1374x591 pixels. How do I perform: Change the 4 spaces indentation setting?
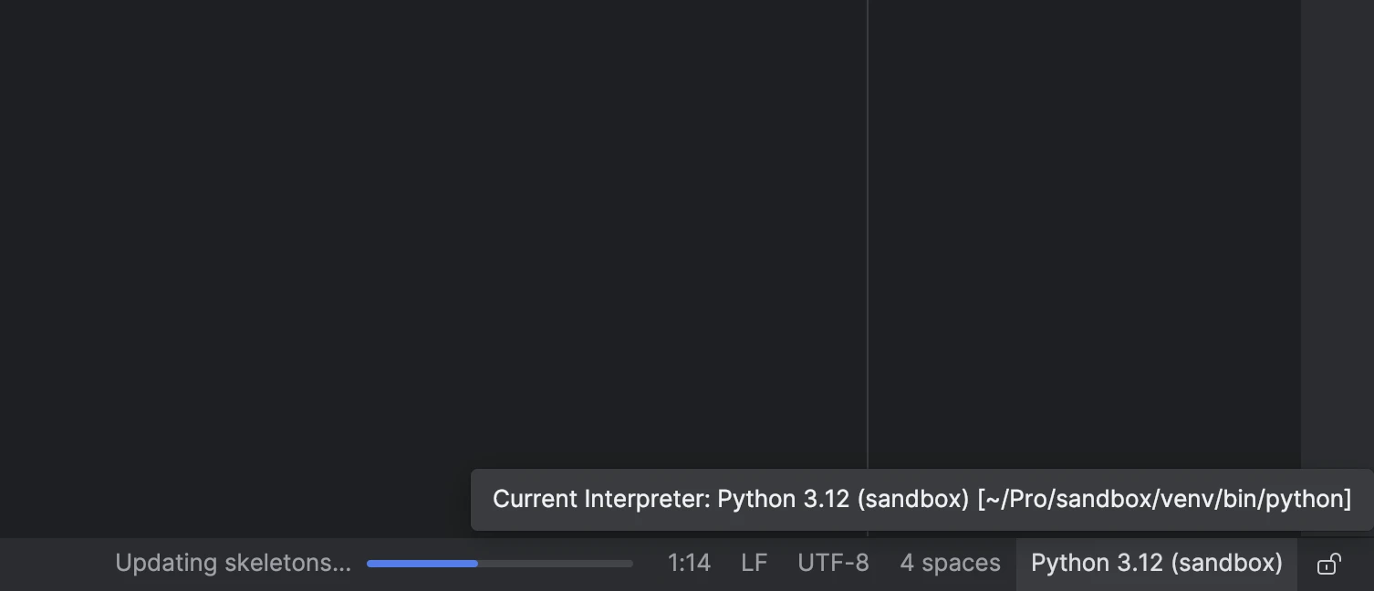coord(950,564)
